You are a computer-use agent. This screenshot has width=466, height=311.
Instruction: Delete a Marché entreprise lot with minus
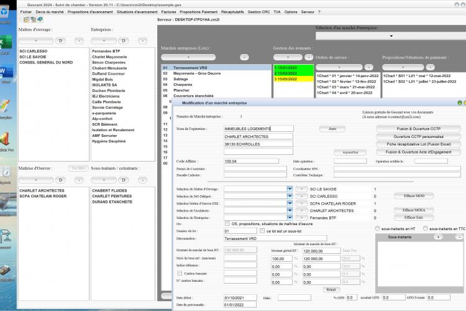point(244,57)
